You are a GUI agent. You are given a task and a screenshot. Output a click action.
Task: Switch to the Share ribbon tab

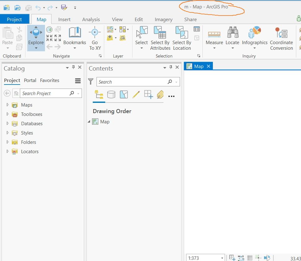coord(191,19)
